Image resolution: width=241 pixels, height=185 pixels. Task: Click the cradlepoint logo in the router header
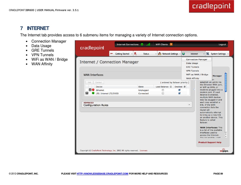click(92, 48)
